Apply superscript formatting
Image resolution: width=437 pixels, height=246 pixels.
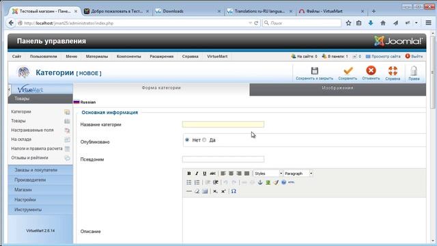tap(223, 191)
